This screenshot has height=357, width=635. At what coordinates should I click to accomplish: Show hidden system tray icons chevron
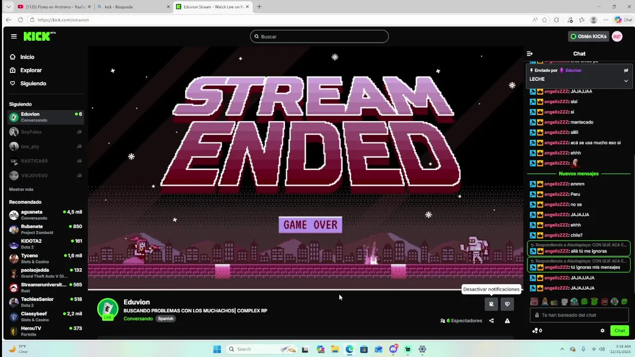(x=562, y=349)
